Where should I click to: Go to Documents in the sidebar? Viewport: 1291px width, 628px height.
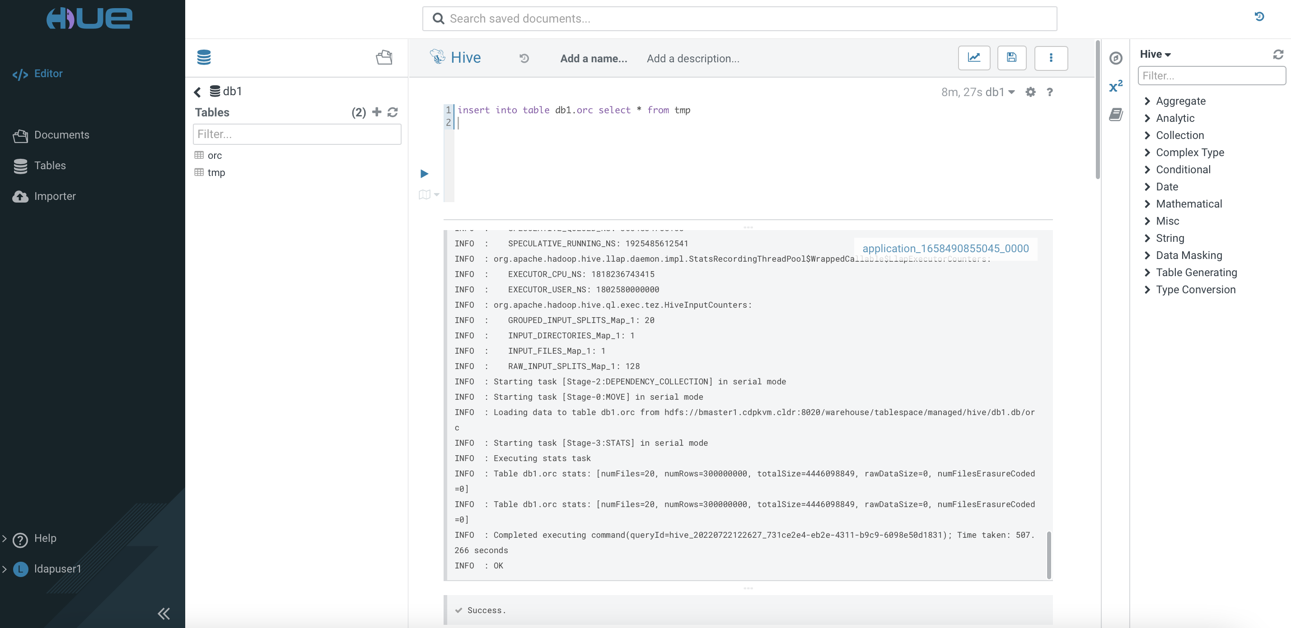pyautogui.click(x=61, y=135)
